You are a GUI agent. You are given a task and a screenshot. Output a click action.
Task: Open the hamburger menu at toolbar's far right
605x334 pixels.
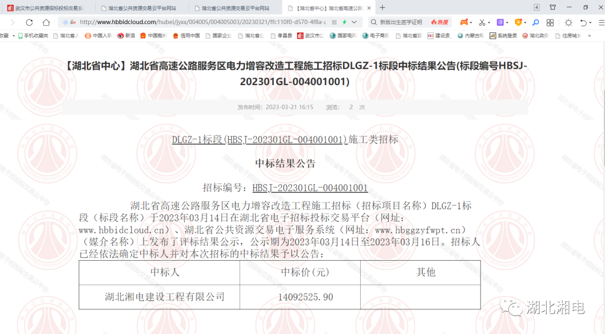point(601,22)
